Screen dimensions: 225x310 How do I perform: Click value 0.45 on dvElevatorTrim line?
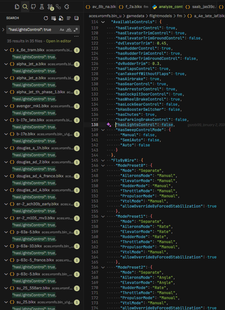[x=162, y=43]
